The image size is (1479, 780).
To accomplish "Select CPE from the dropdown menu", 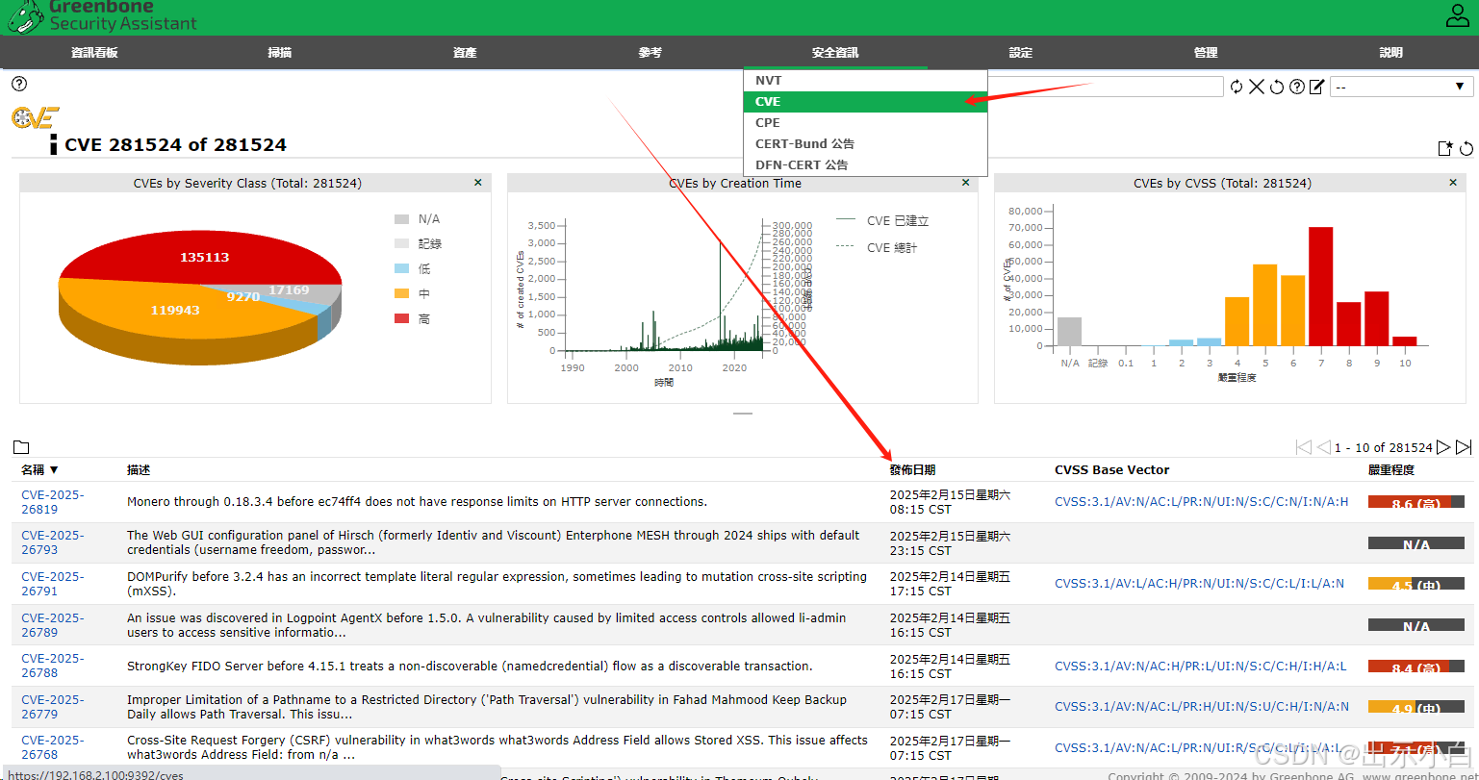I will (x=865, y=123).
